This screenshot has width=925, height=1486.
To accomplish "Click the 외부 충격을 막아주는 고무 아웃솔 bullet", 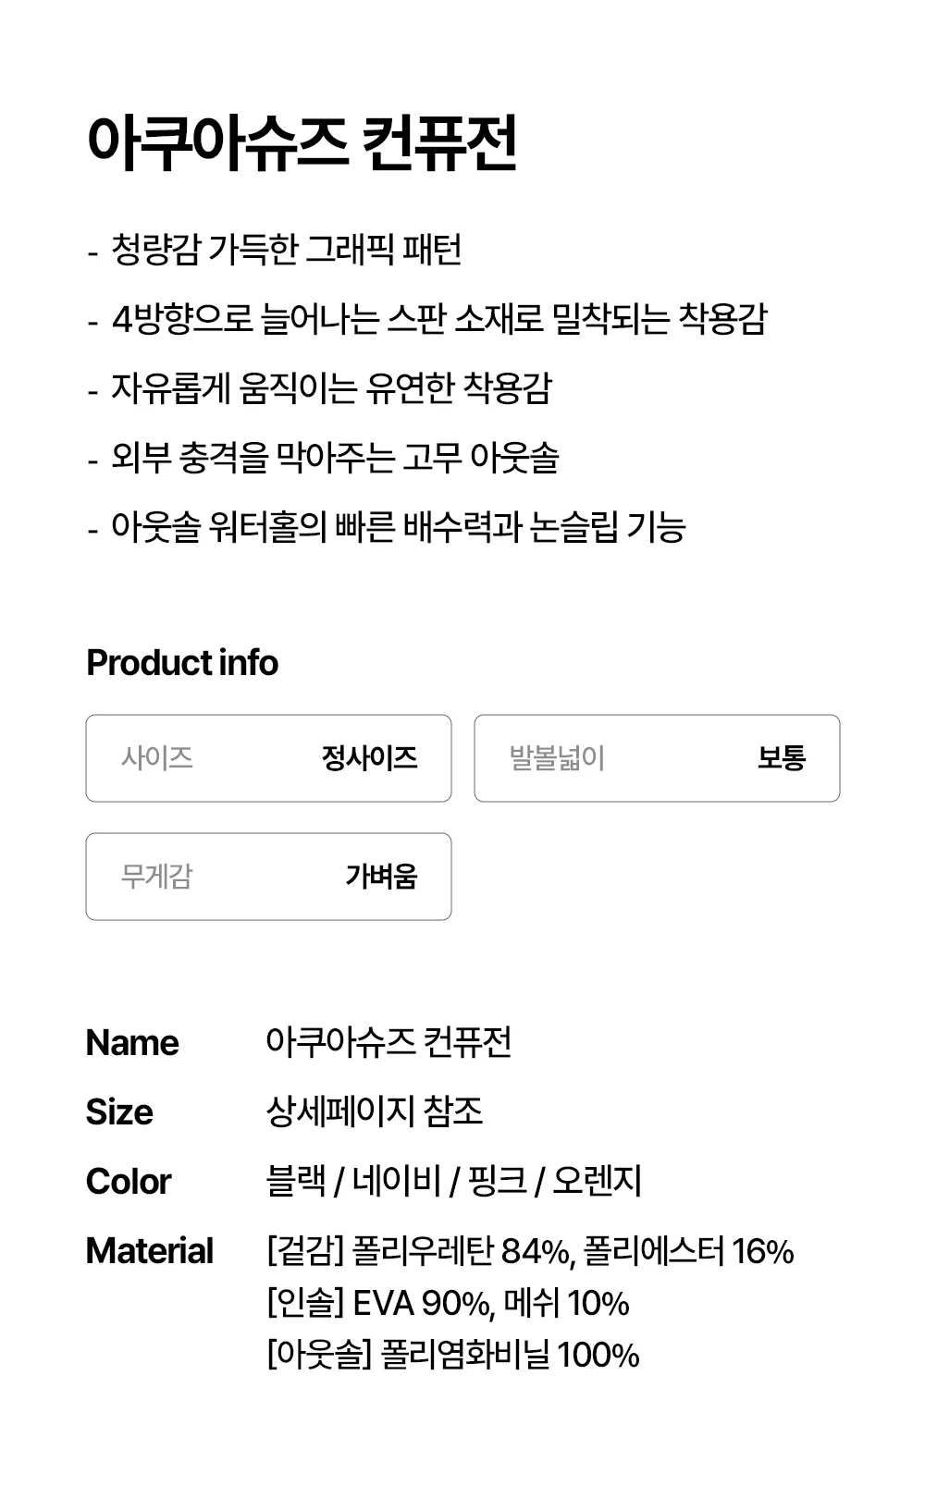I will coord(323,458).
